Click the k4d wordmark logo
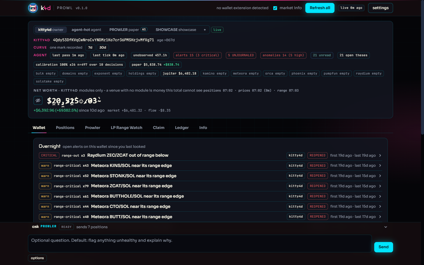Image resolution: width=424 pixels, height=265 pixels. point(46,8)
